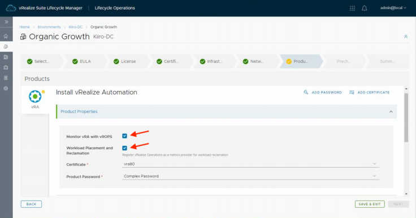Open the Certificate vra80 dropdown

coord(251,164)
